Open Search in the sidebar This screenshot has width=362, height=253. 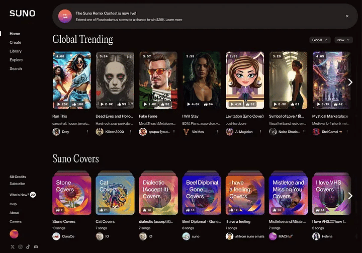point(16,68)
